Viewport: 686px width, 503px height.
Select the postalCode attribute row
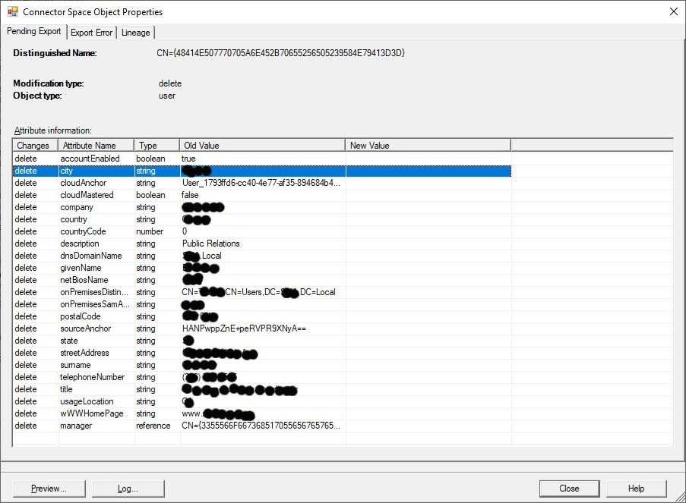pos(262,316)
